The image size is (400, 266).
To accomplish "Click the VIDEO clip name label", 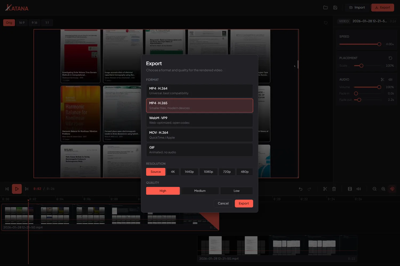I will point(370,21).
